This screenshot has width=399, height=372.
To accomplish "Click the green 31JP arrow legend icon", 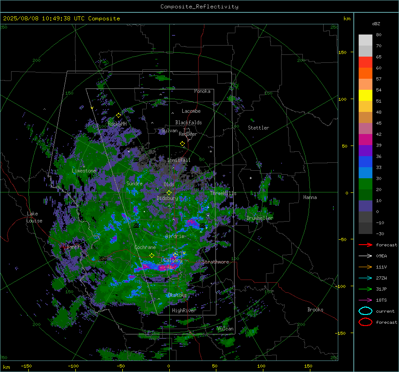I will [x=365, y=289].
